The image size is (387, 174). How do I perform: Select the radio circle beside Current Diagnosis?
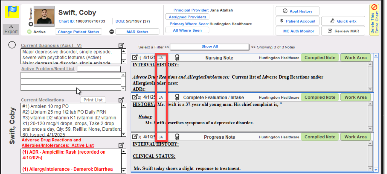pyautogui.click(x=12, y=45)
